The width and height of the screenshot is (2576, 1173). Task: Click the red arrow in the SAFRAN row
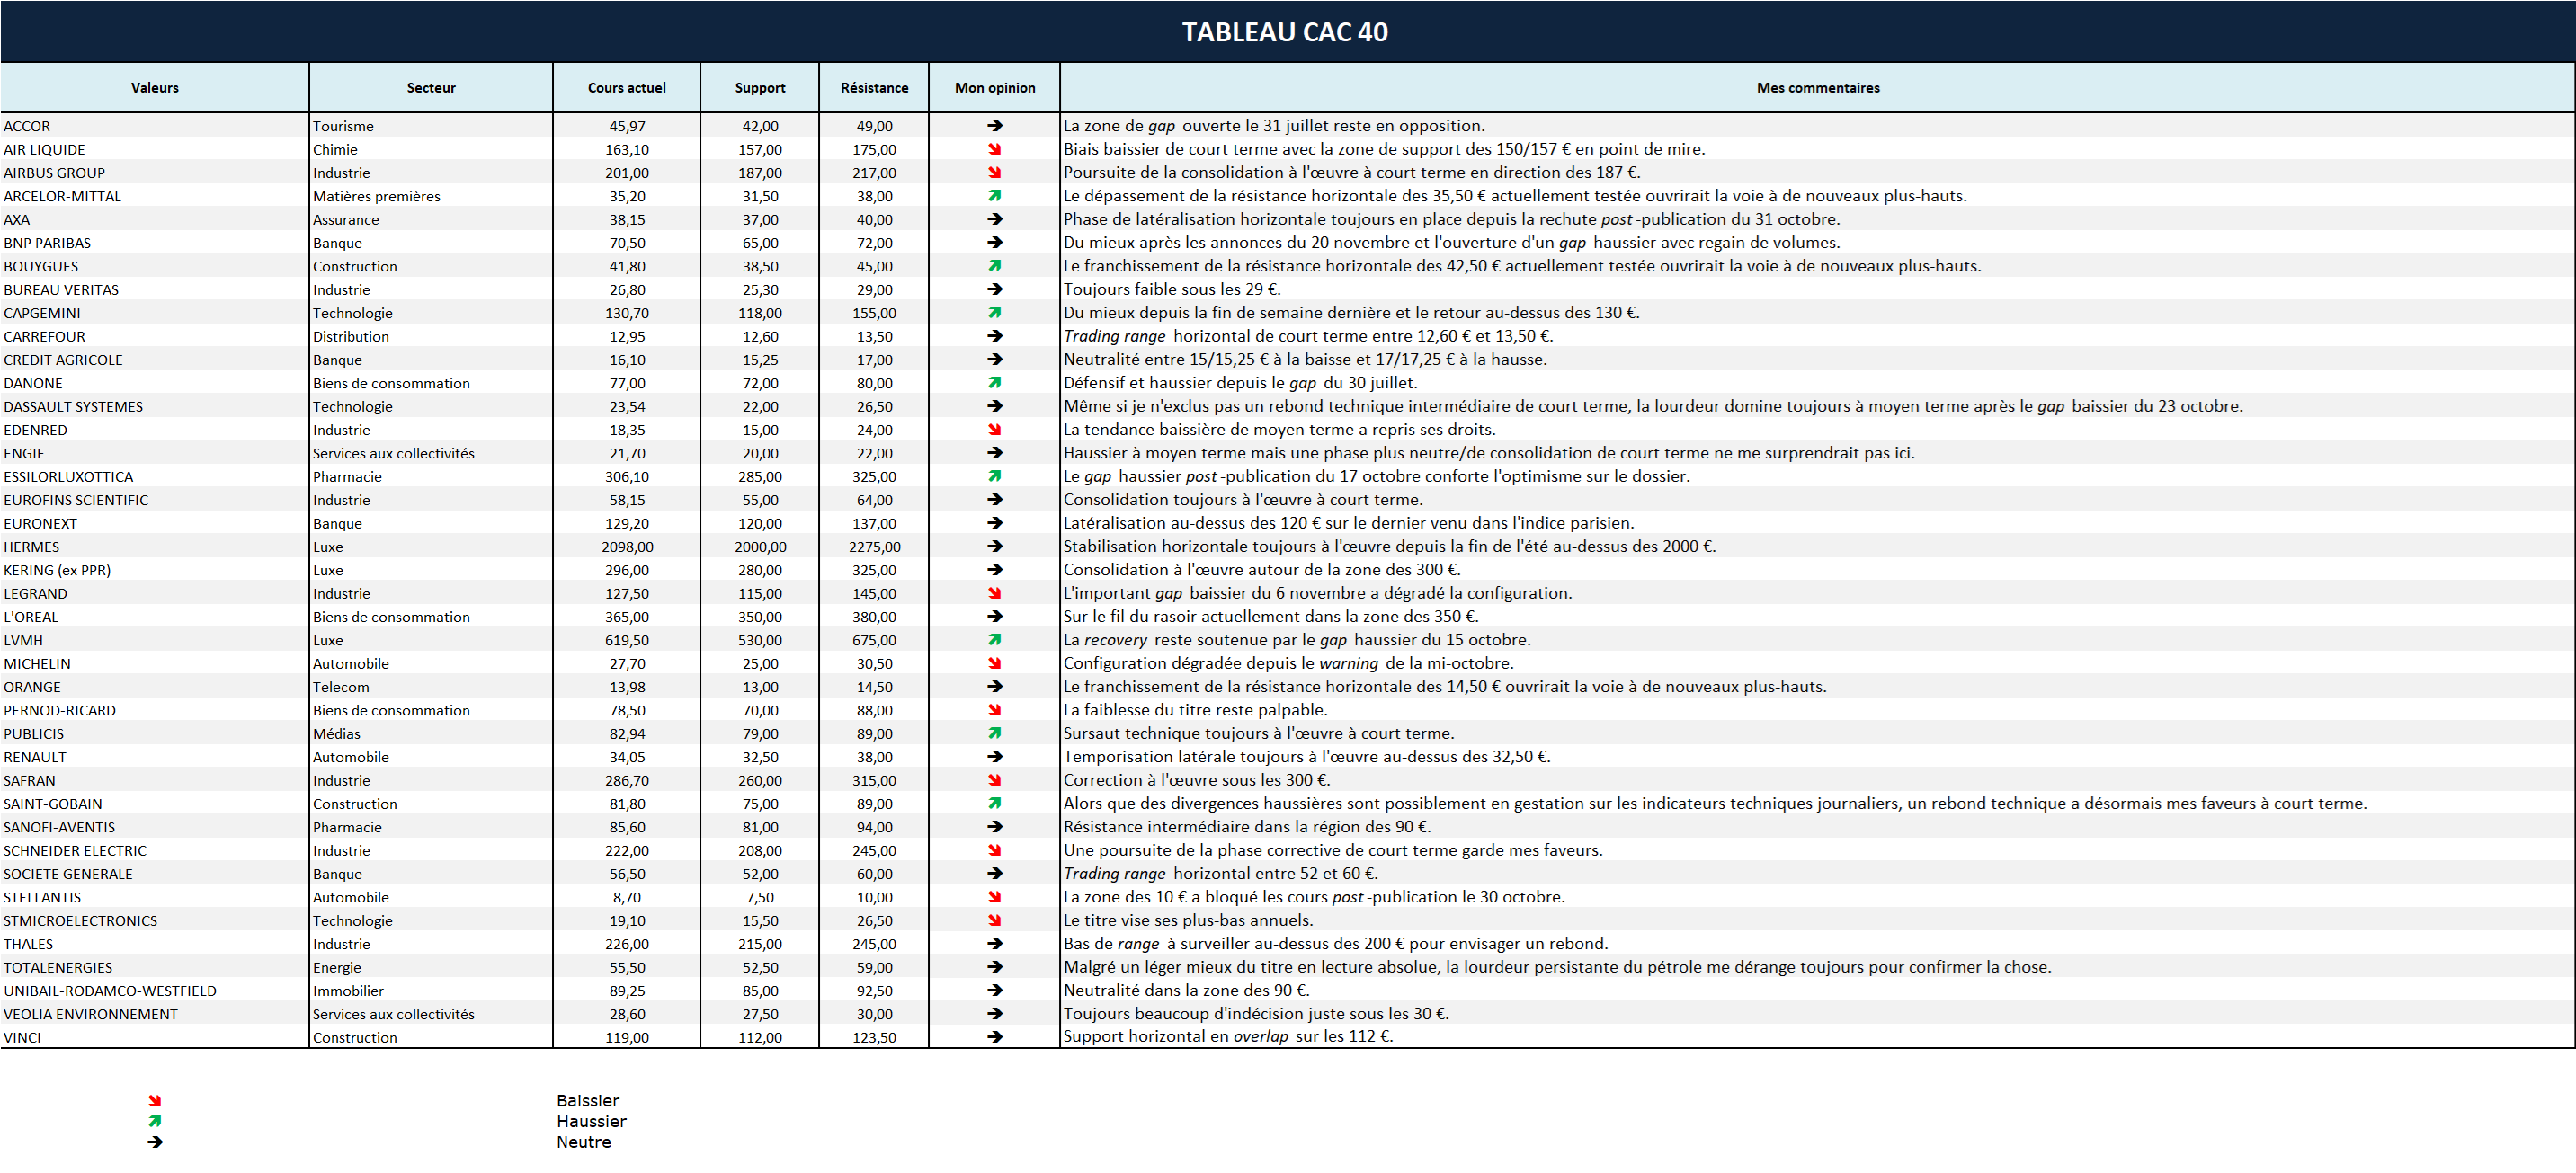pos(994,780)
